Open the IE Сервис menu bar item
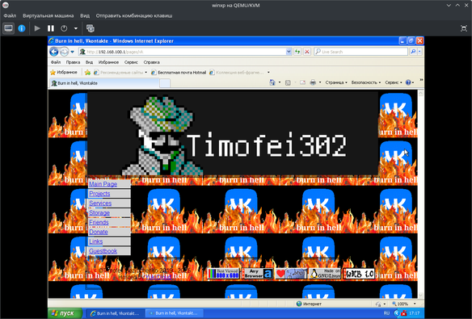Screen dimensions: 472x319 click(x=131, y=62)
